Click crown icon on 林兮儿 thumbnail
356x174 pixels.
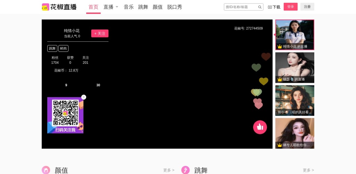[280, 145]
